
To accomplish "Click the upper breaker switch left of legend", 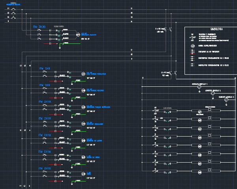I will 171,29.
